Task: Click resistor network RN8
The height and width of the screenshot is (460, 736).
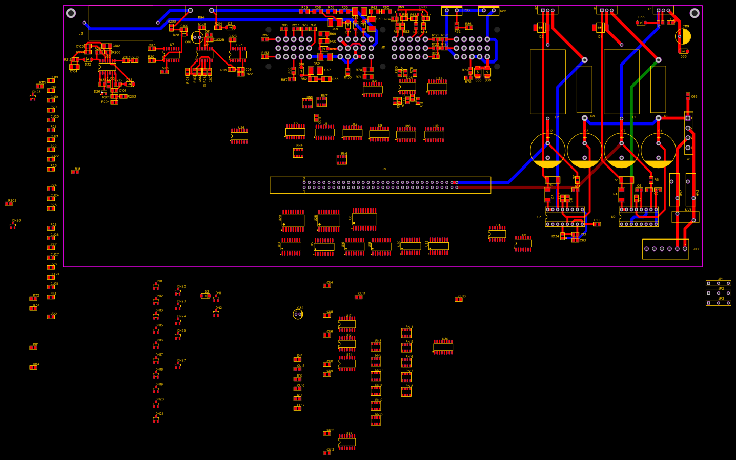Action: click(x=376, y=347)
